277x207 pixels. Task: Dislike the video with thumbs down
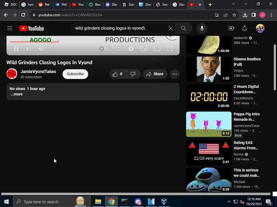point(133,74)
